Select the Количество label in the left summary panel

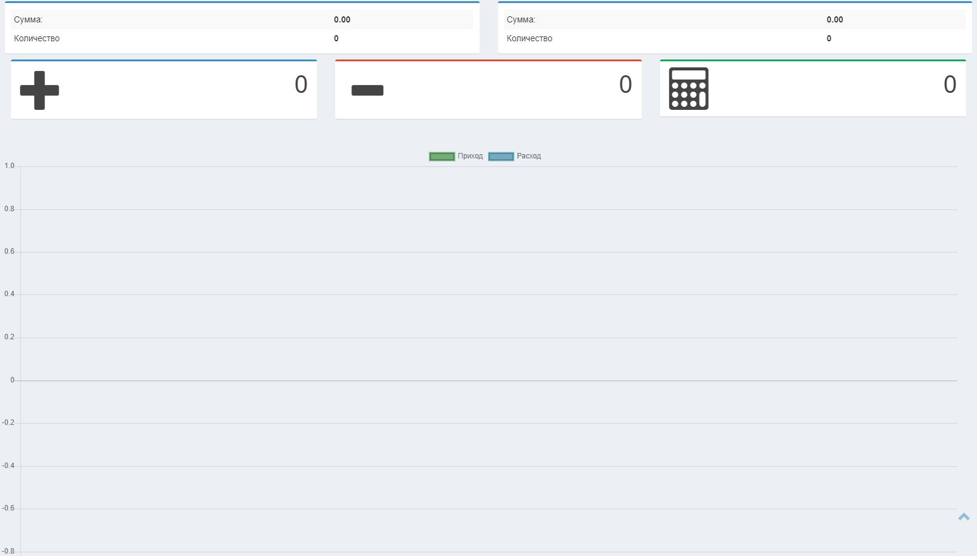pos(36,38)
